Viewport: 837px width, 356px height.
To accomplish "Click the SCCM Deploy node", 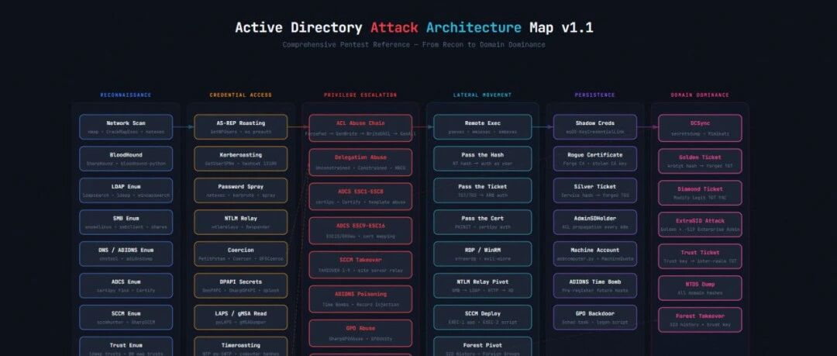I will [x=483, y=317].
